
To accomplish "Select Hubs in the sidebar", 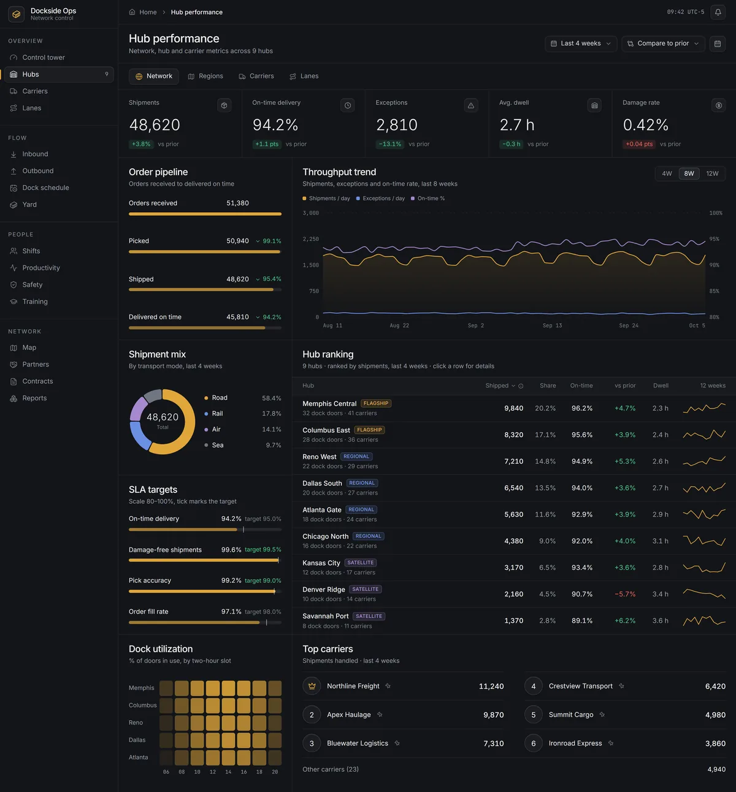I will click(59, 74).
